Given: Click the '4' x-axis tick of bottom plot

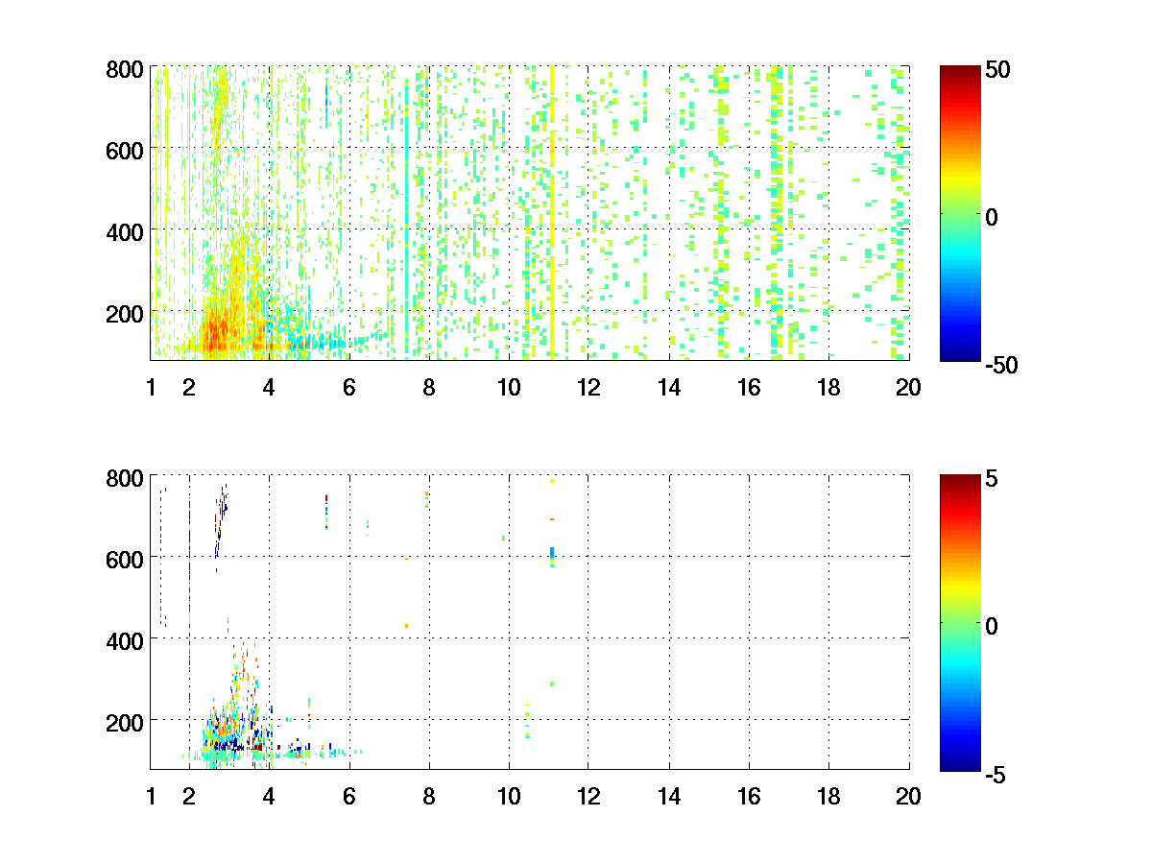Looking at the screenshot, I should pyautogui.click(x=269, y=796).
